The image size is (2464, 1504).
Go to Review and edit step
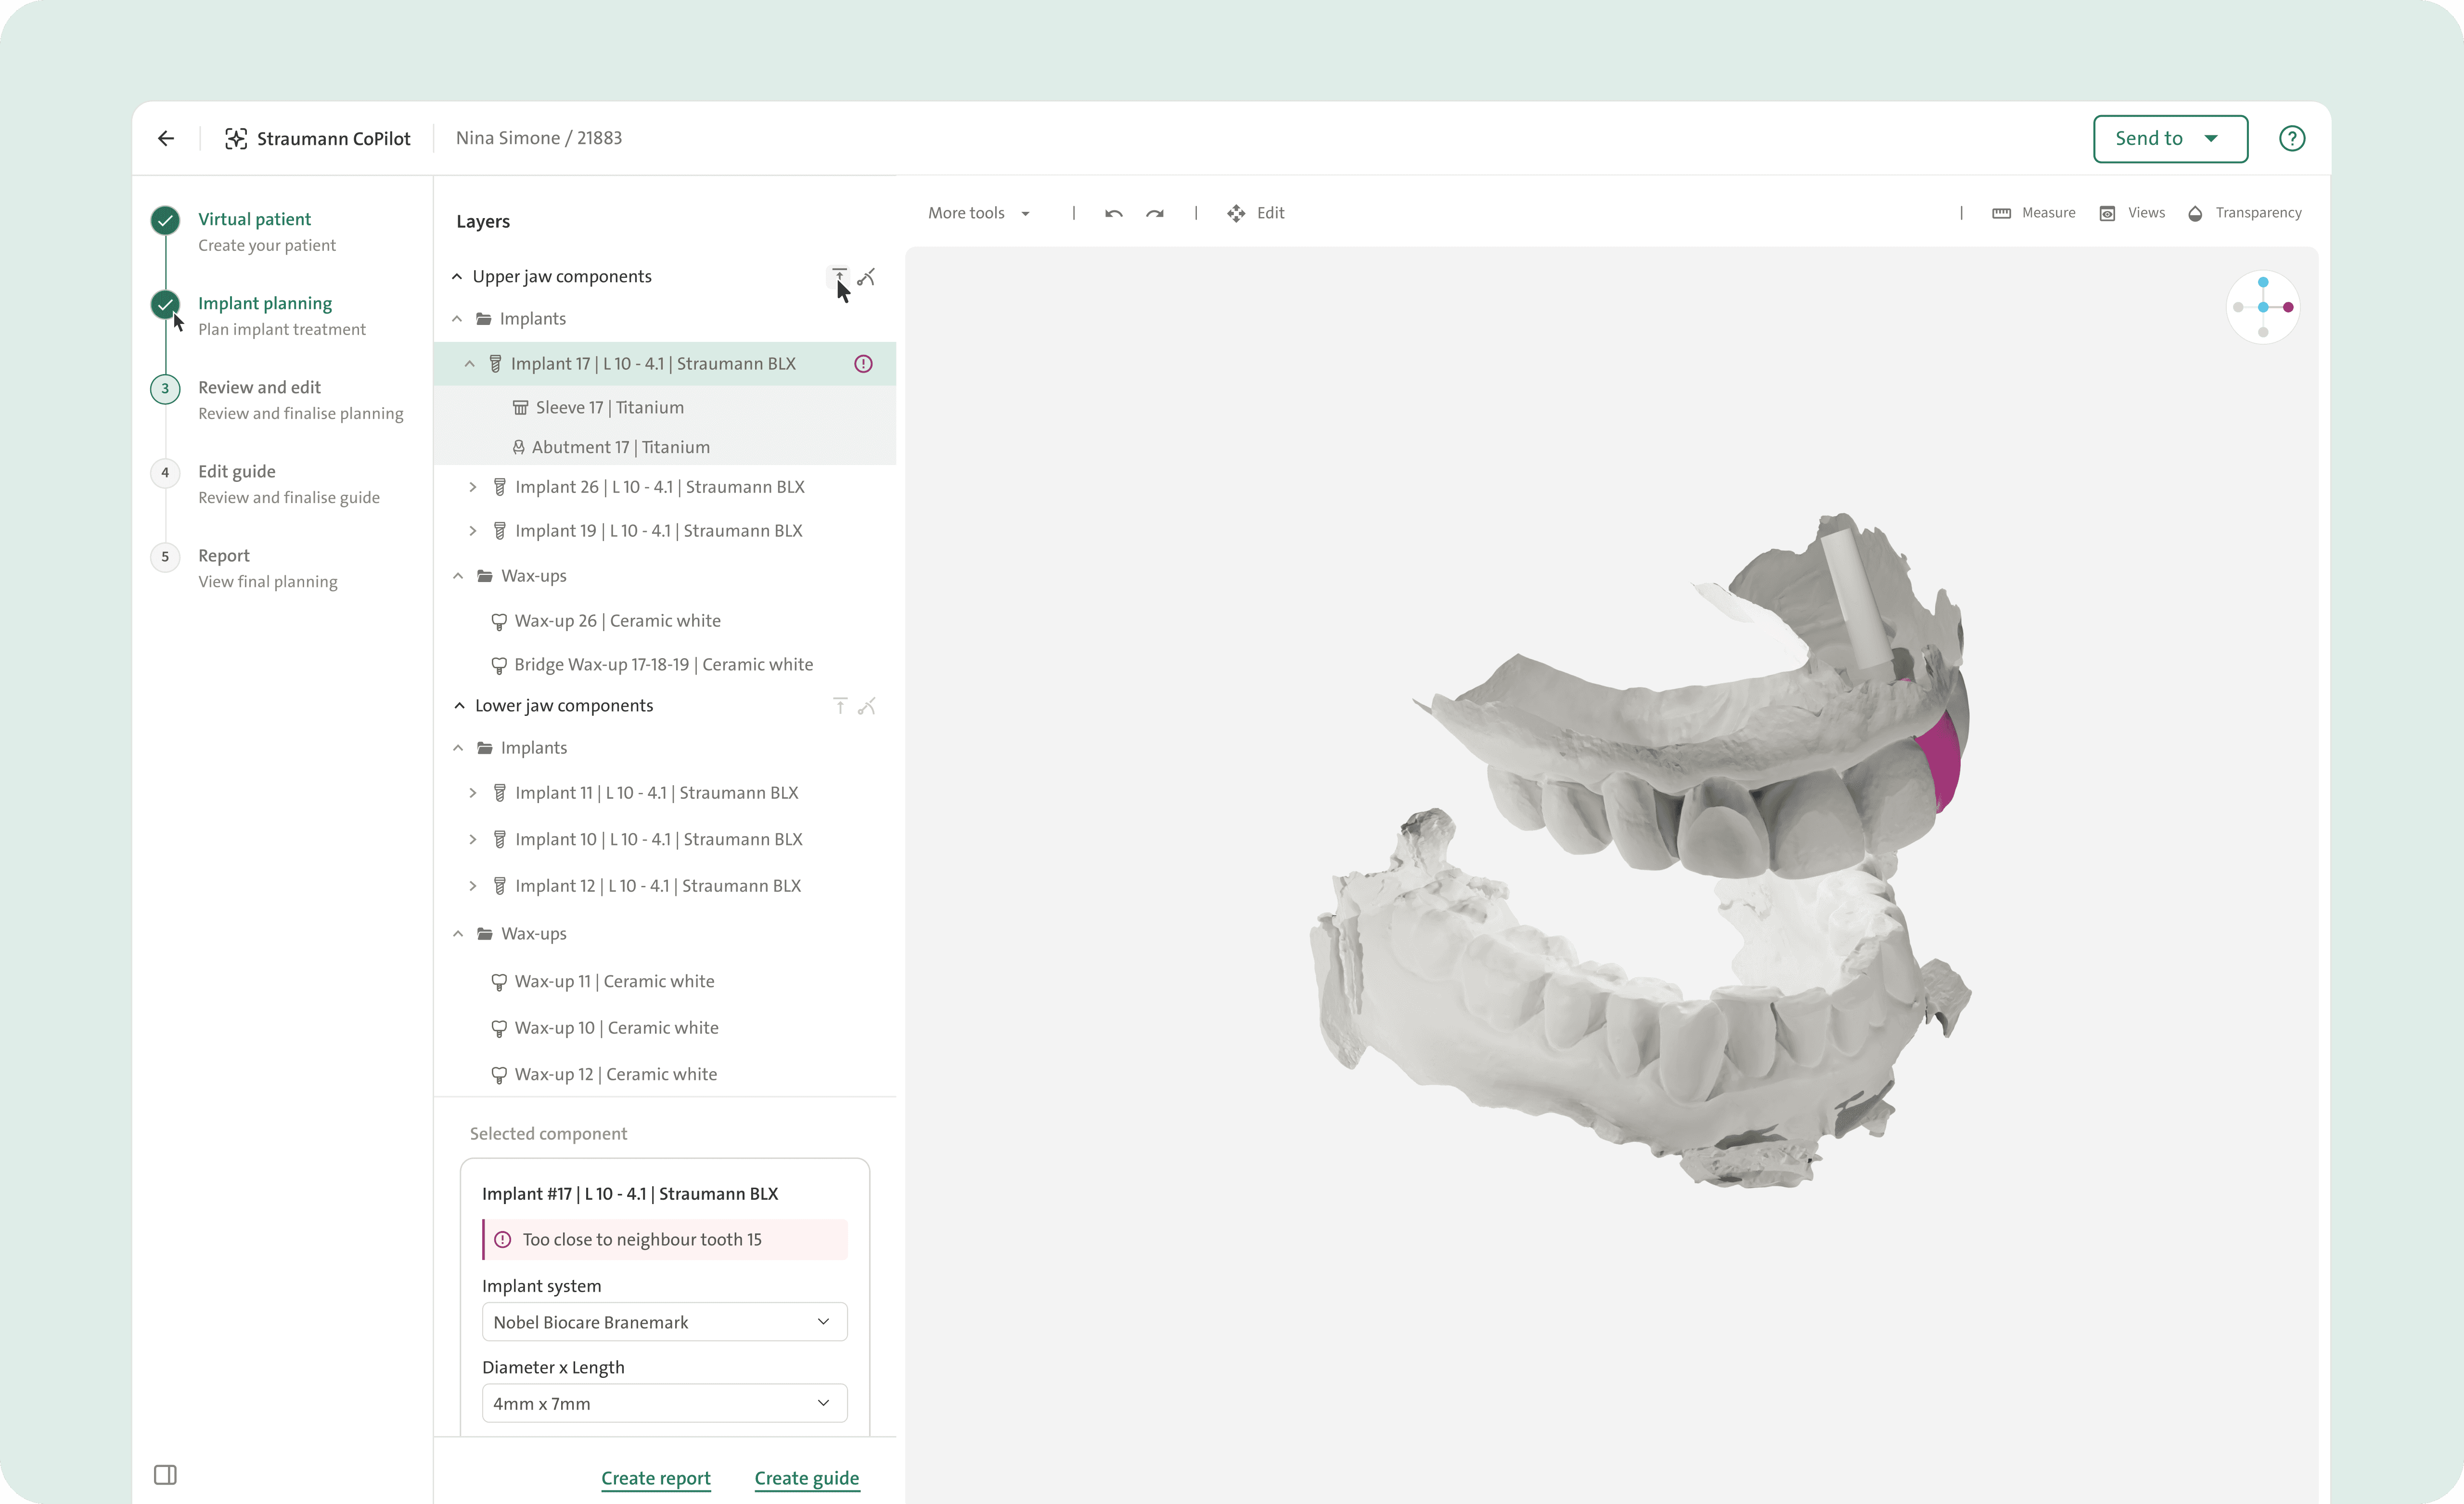click(259, 387)
